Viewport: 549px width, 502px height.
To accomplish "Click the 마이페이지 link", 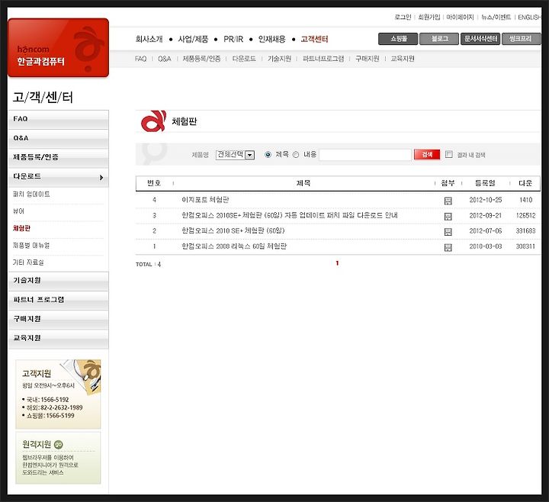I will pos(460,17).
